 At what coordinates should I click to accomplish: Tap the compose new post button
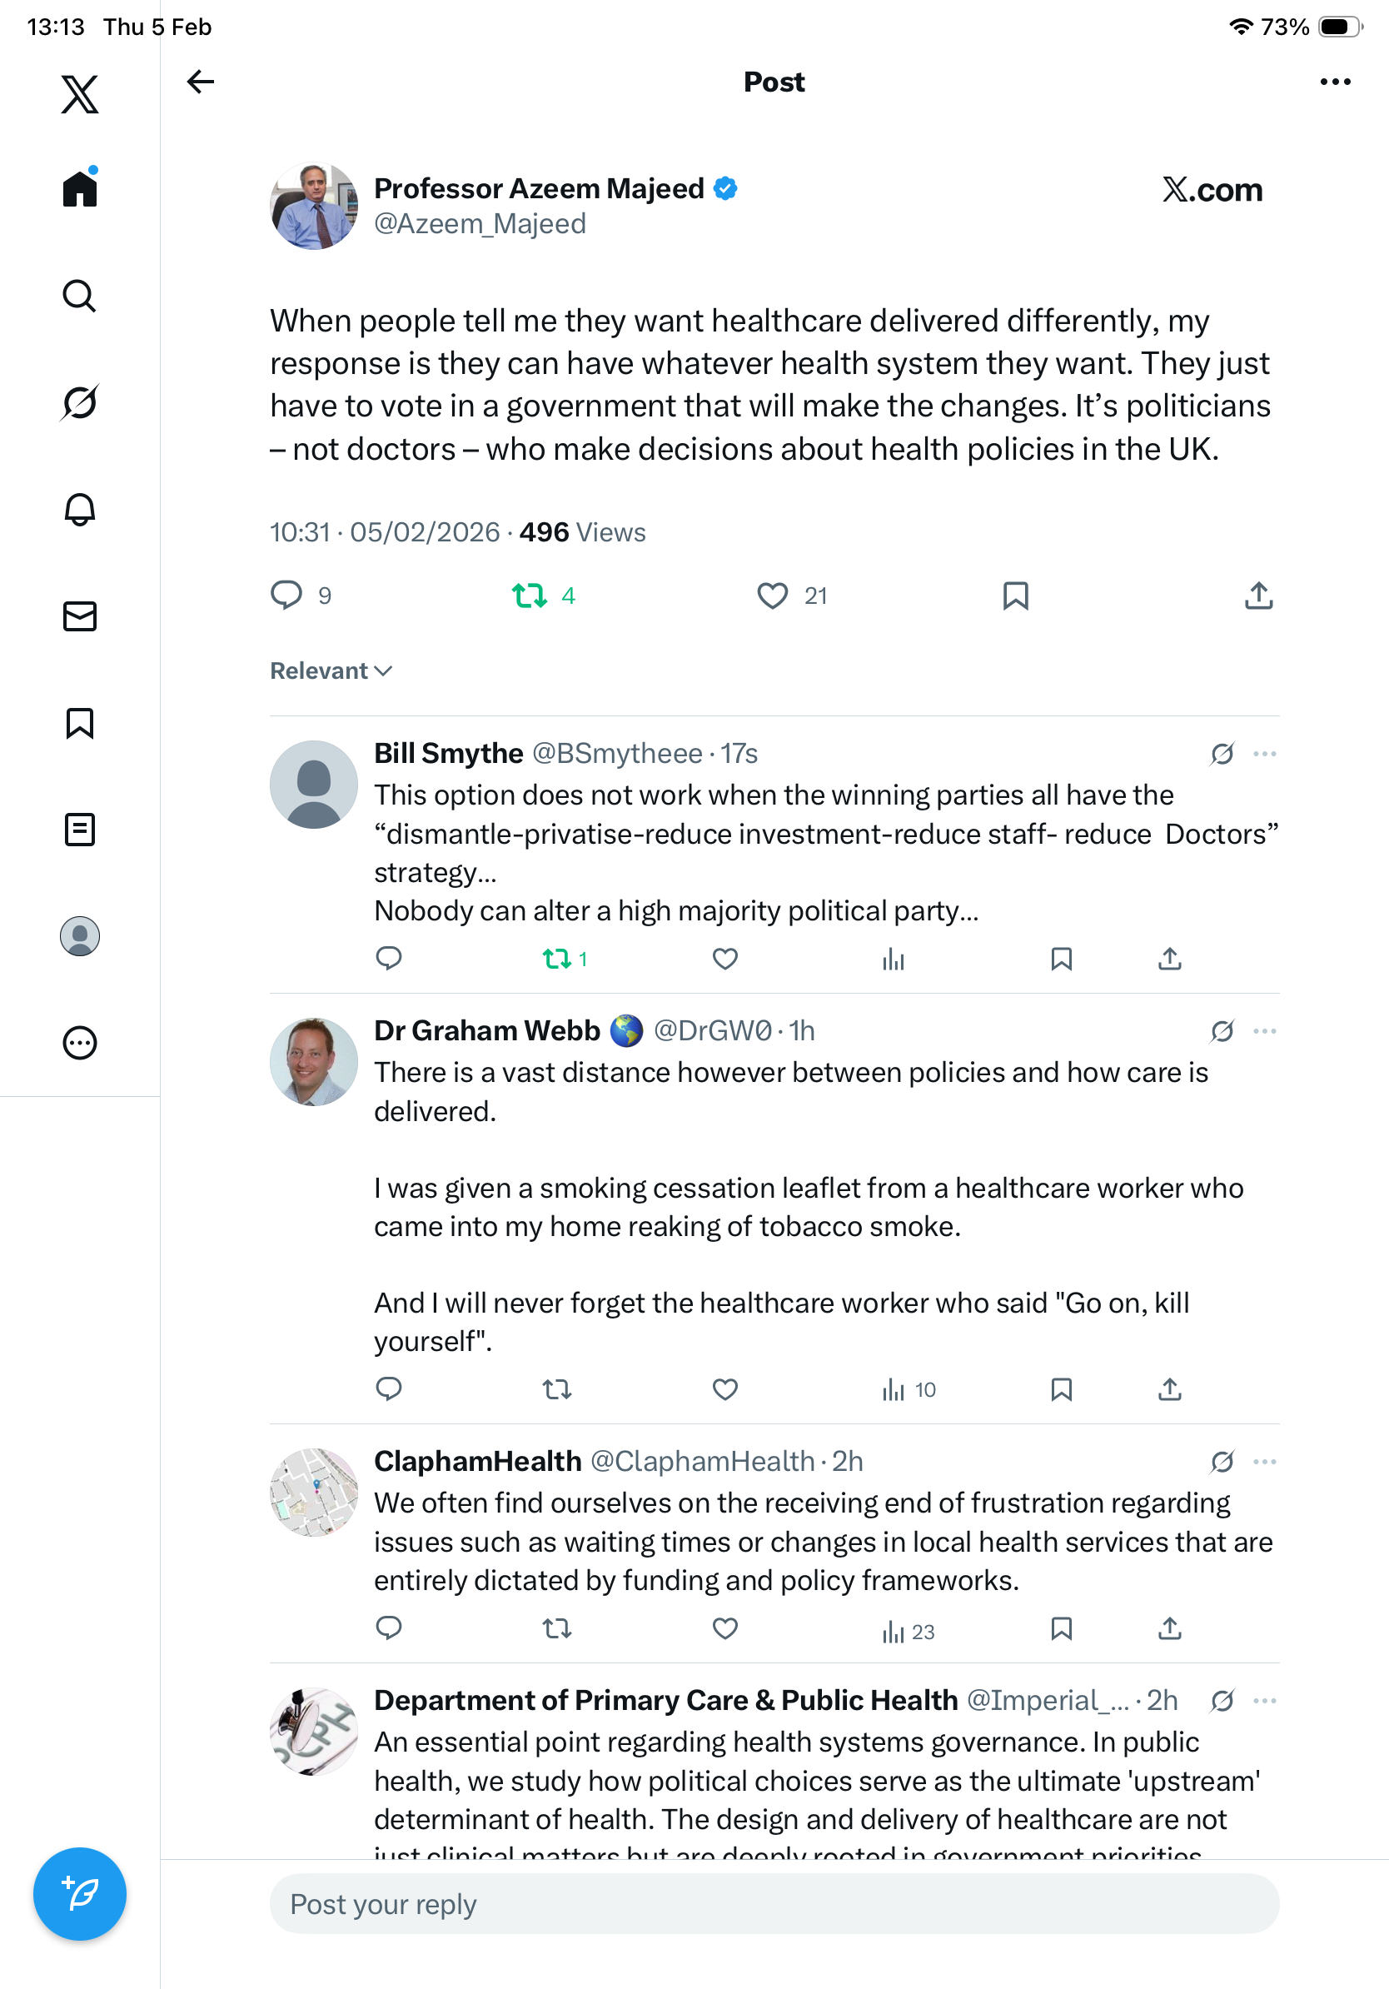pyautogui.click(x=80, y=1894)
